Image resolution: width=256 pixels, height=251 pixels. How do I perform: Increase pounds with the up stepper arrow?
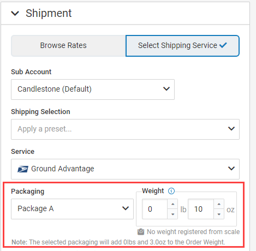tap(172, 204)
